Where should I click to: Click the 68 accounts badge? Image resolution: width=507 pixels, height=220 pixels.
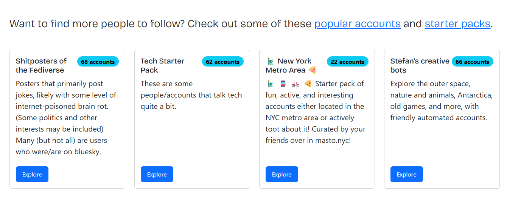click(x=98, y=62)
